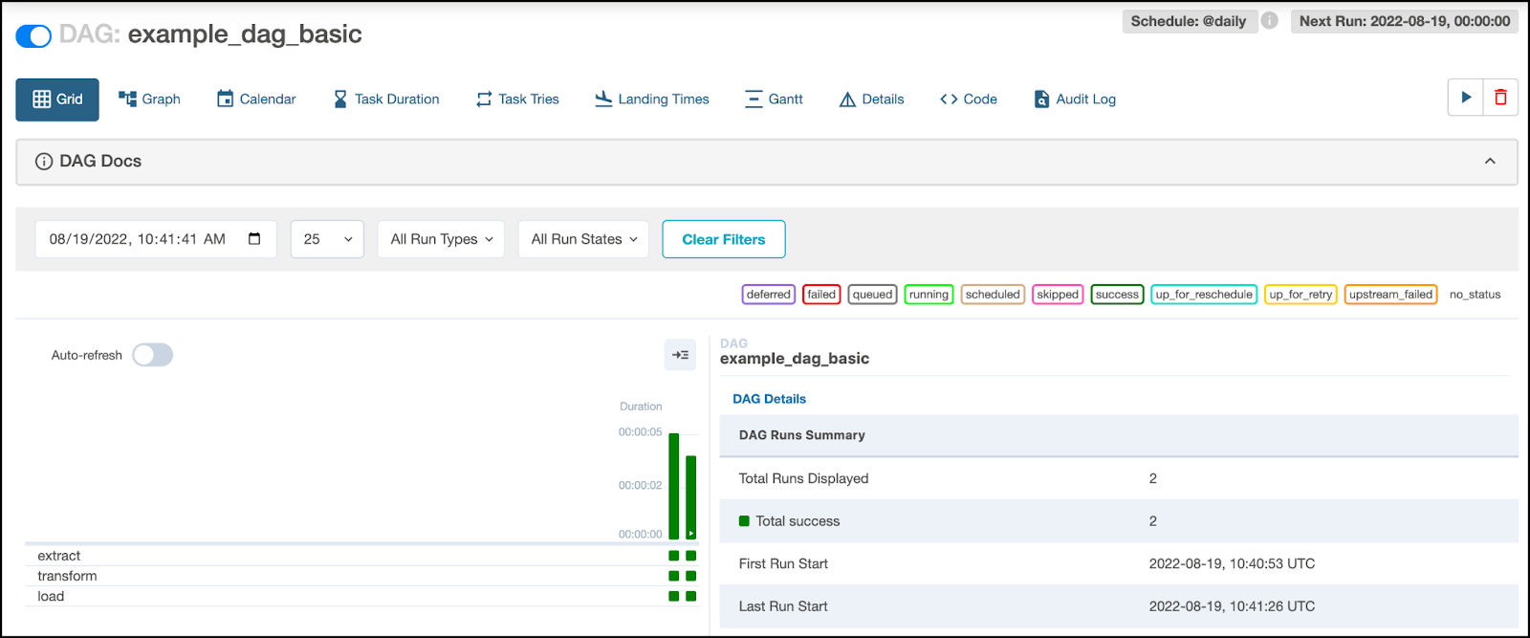Open the DAG Details link
1530x638 pixels.
769,399
